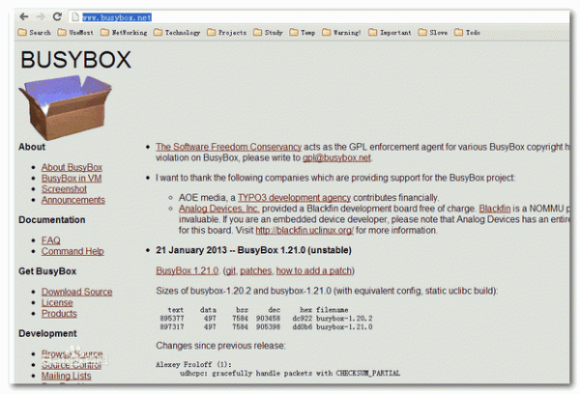Viewport: 580px width, 394px height.
Task: Click the Get BusyBox sidebar heading
Action: [47, 271]
